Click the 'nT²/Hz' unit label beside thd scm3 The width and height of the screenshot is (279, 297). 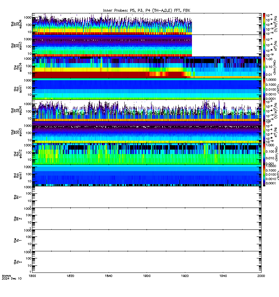(x=276, y=132)
